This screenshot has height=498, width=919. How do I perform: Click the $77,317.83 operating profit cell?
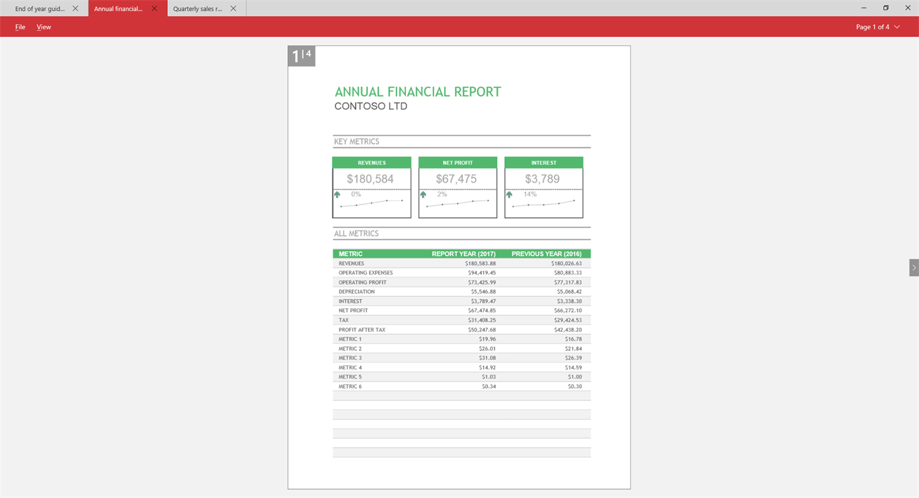[x=568, y=282]
